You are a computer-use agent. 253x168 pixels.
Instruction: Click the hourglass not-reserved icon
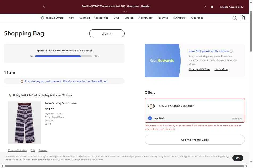[22, 81]
